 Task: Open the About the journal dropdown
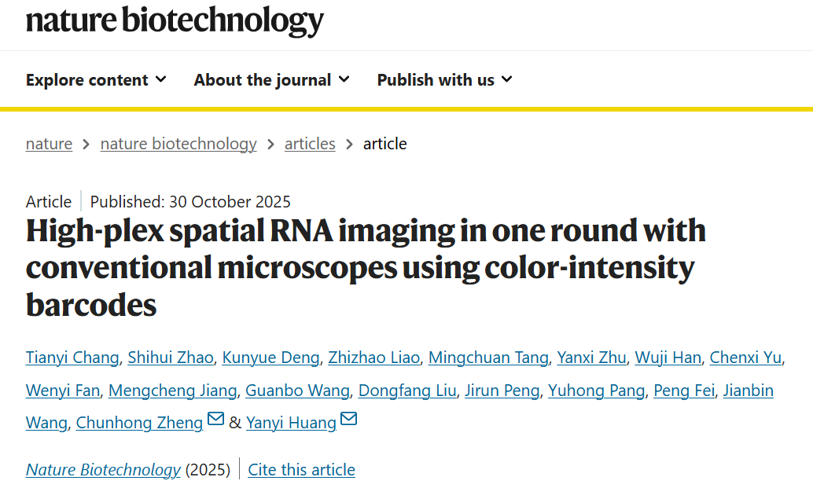click(272, 80)
